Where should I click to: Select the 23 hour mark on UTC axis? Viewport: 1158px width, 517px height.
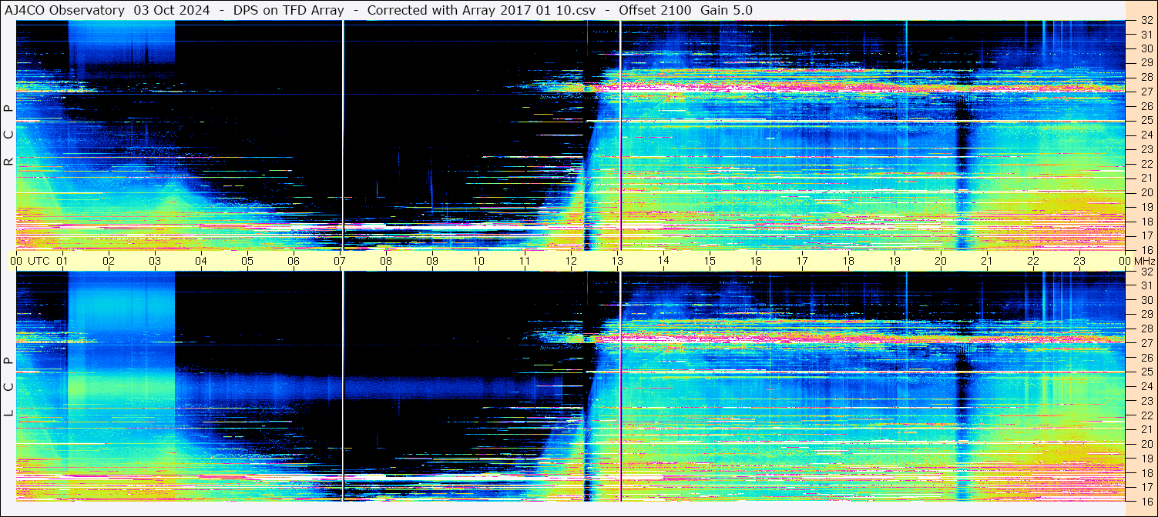click(x=1079, y=261)
